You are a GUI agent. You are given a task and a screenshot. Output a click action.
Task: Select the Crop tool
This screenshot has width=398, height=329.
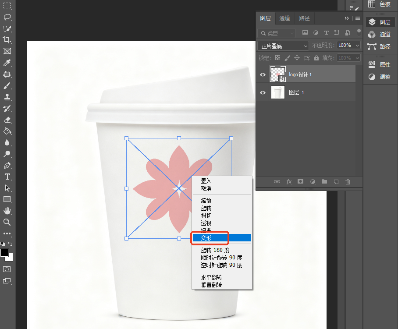(x=7, y=40)
